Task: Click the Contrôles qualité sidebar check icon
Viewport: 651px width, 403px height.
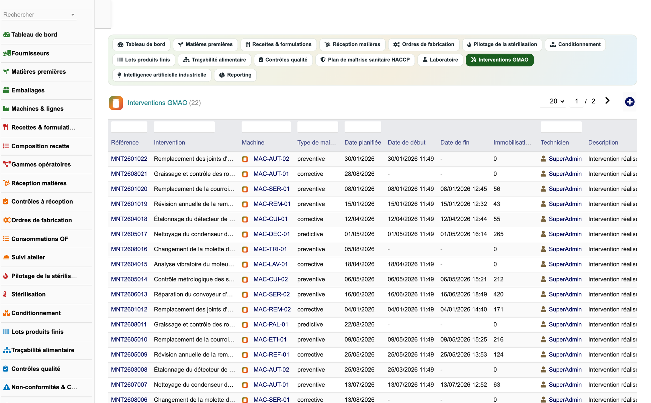Action: click(x=6, y=369)
